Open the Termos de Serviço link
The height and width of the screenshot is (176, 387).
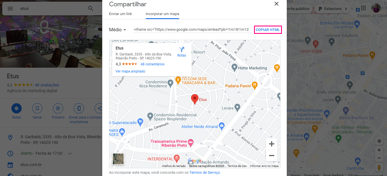[204, 172]
